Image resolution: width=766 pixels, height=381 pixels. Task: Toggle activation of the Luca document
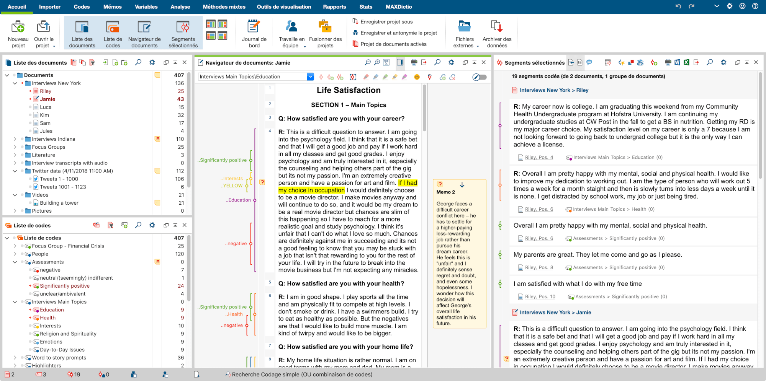pos(30,107)
